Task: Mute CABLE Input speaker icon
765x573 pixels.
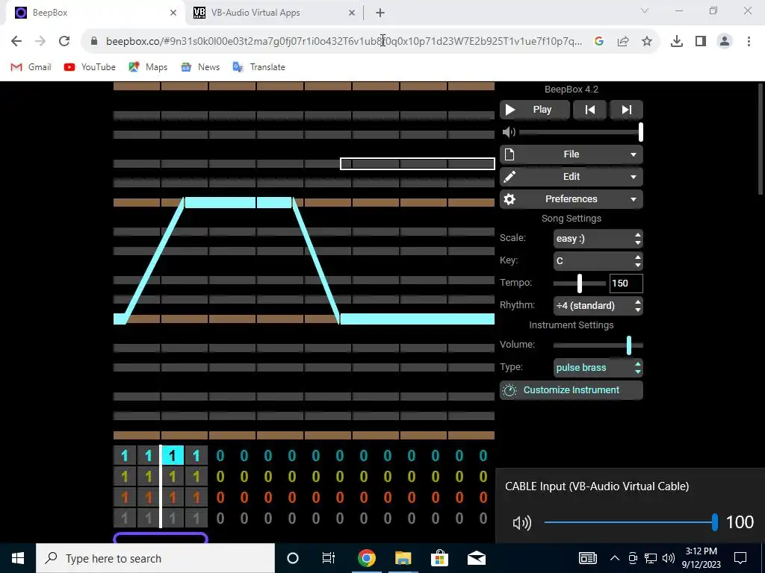Action: click(521, 523)
